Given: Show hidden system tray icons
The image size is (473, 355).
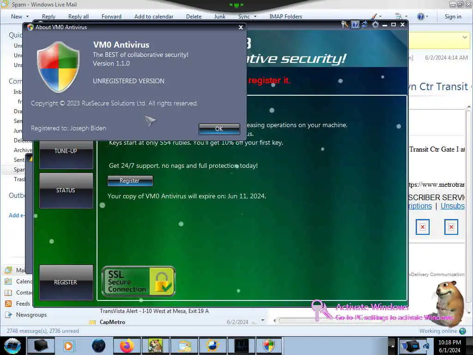Looking at the screenshot, I should [x=393, y=346].
